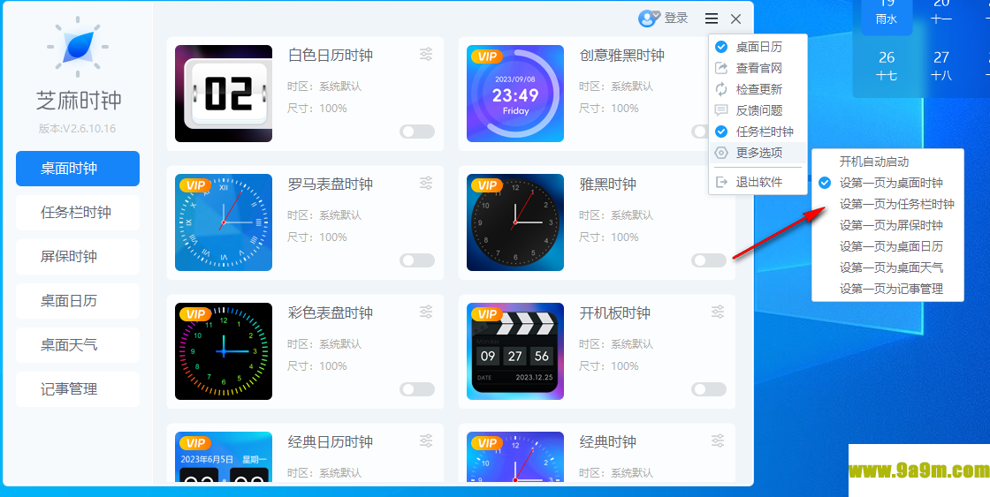This screenshot has height=497, width=990.
Task: Click the 彩色表盘时钟 preview thumbnail
Action: (x=224, y=351)
